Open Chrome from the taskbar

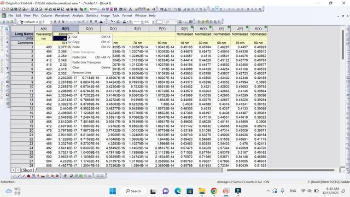pos(214,191)
